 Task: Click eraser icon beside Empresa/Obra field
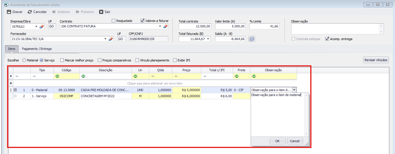[41, 27]
